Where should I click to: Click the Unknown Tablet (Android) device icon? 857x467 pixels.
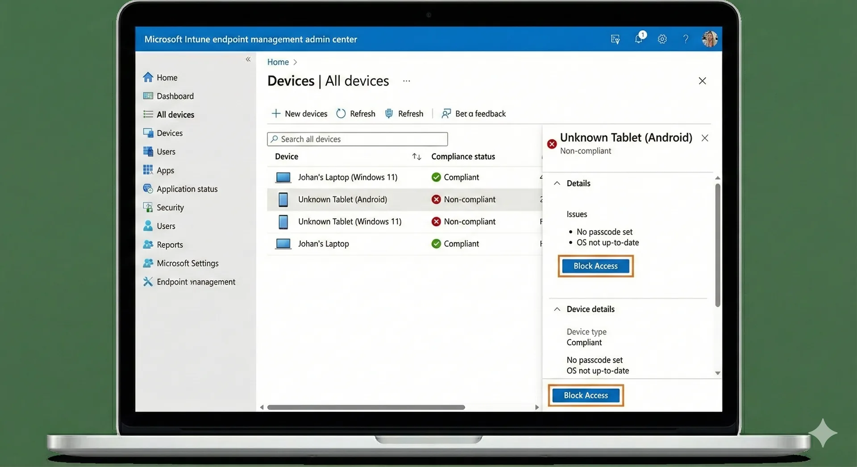click(x=283, y=199)
